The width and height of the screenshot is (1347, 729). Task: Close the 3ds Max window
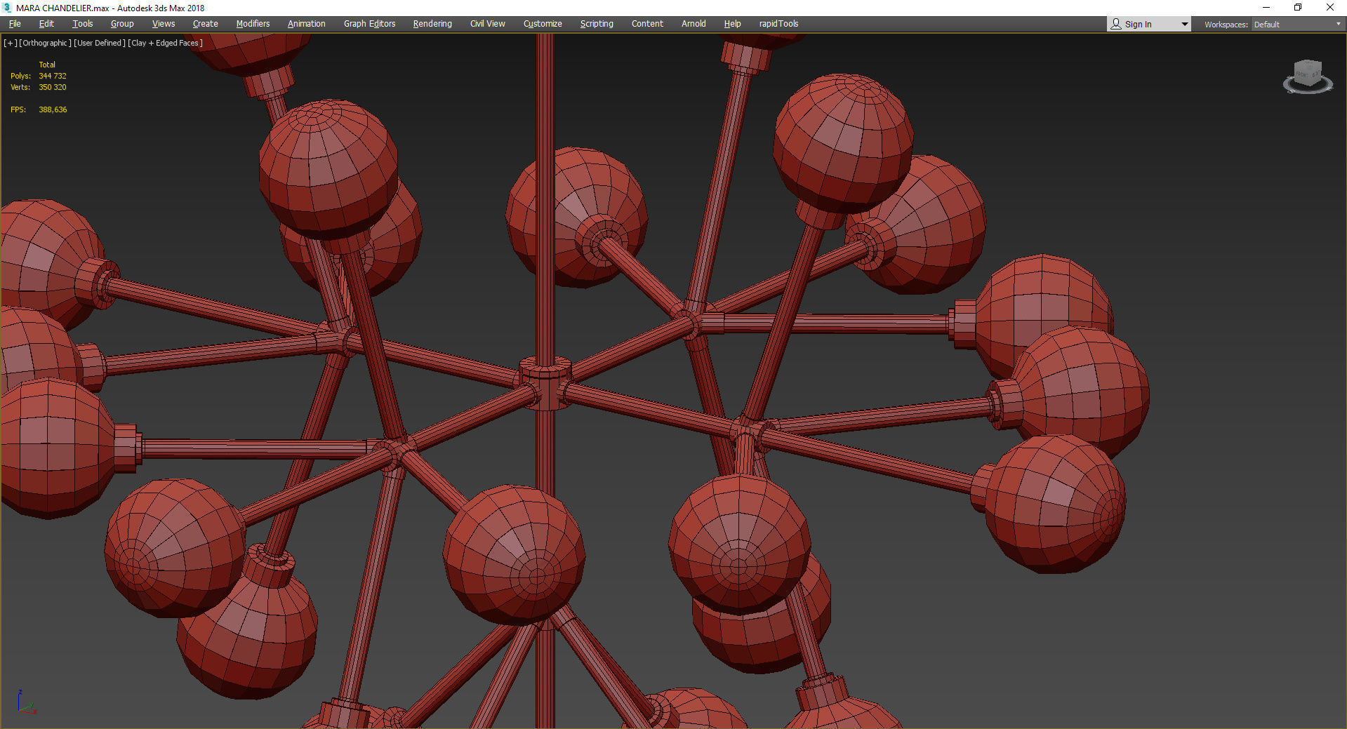1329,8
